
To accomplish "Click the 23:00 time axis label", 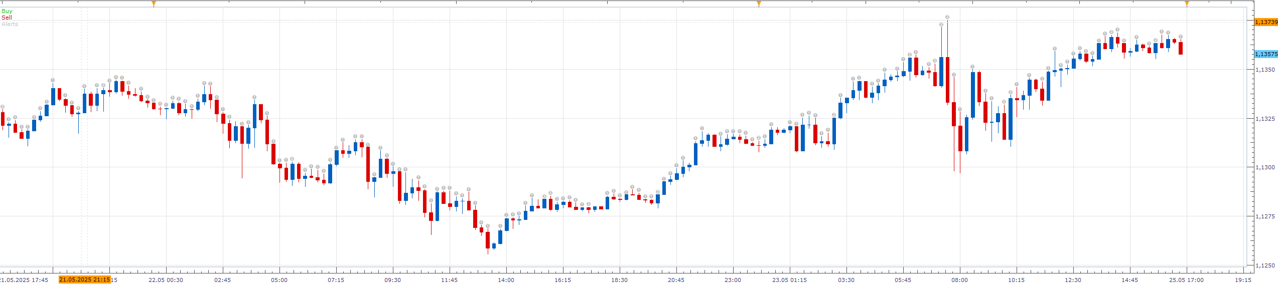I will pyautogui.click(x=733, y=280).
